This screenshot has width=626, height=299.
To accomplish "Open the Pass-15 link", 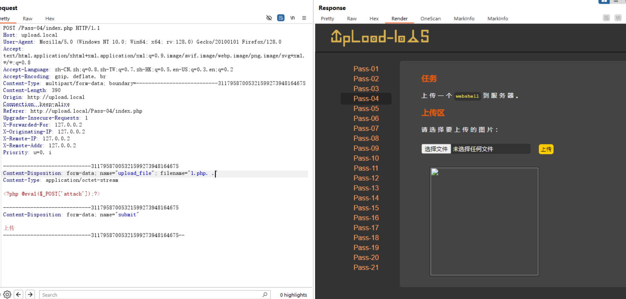I will [x=366, y=208].
